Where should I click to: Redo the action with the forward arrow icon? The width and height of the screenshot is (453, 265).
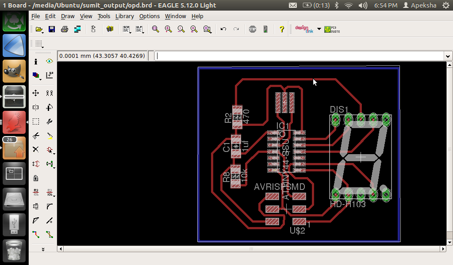[x=236, y=29]
